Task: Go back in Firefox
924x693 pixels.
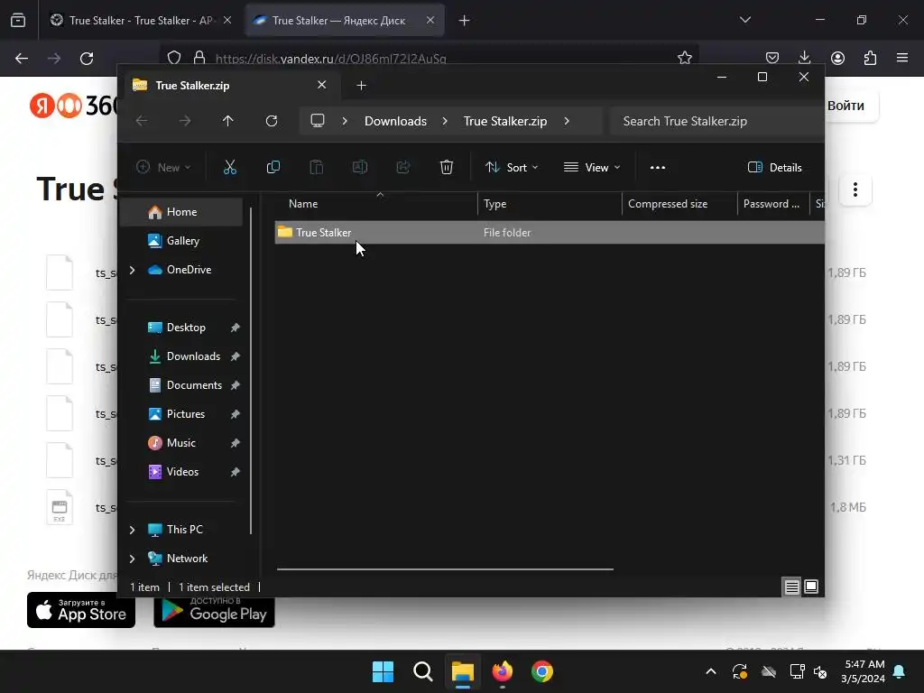Action: point(22,59)
